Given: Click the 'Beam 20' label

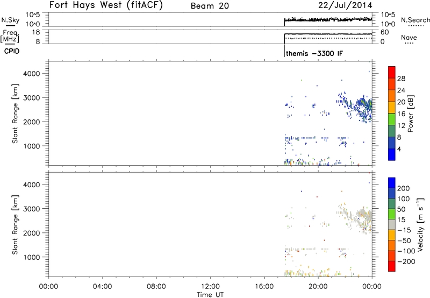Looking at the screenshot, I should coord(210,6).
